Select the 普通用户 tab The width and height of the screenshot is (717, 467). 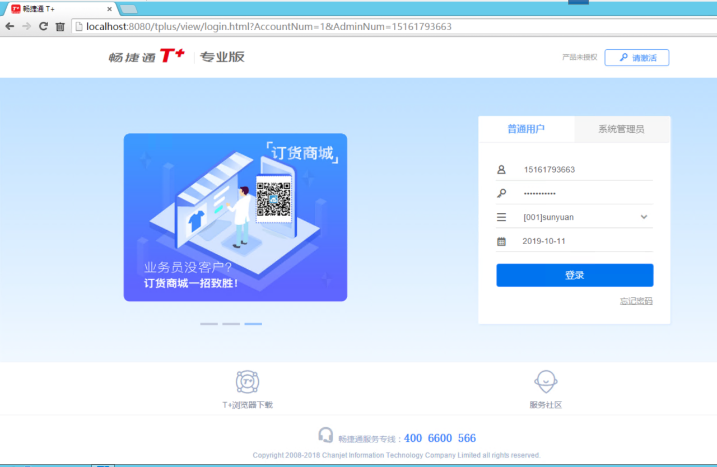tap(526, 129)
